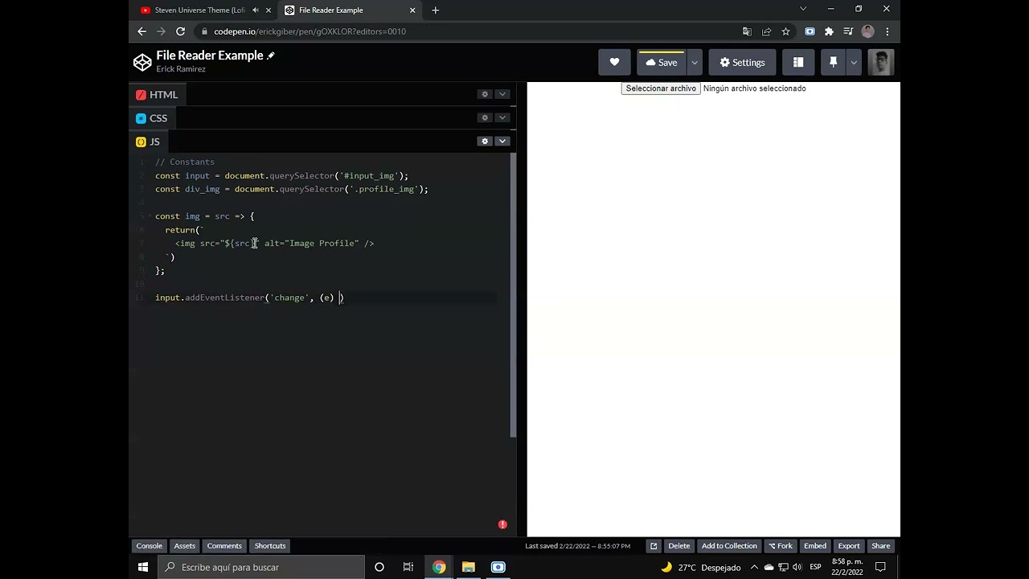Share this page from the address bar
This screenshot has width=1029, height=579.
click(x=766, y=31)
